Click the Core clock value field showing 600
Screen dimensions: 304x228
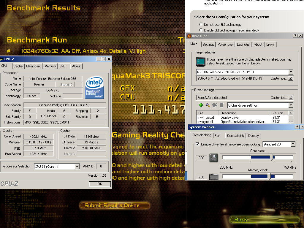point(202,158)
